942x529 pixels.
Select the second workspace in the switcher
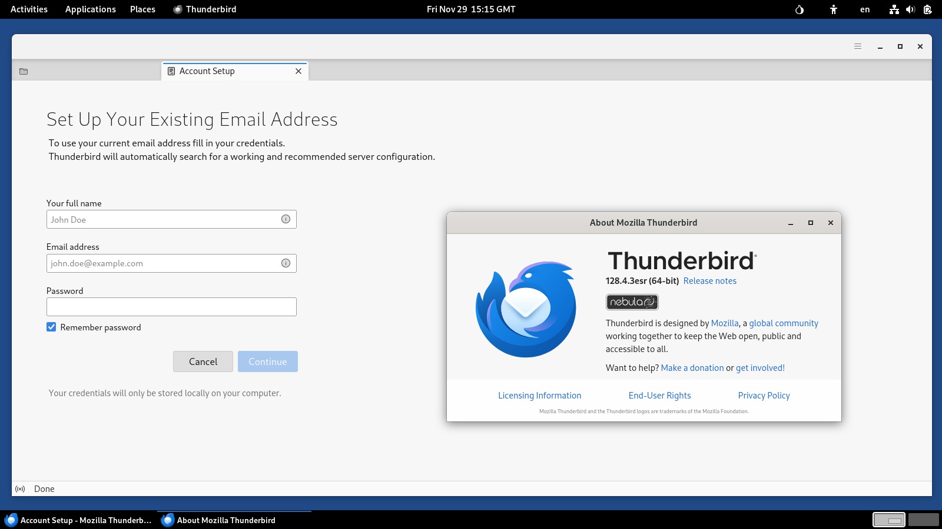[x=924, y=520]
